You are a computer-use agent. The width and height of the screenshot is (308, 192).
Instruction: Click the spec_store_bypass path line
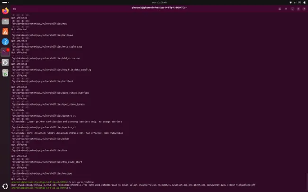[48, 105]
